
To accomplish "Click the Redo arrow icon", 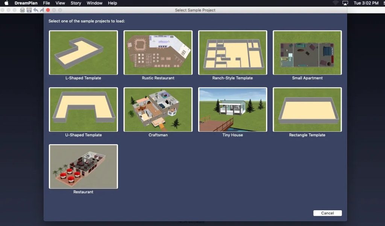I will [x=42, y=10].
